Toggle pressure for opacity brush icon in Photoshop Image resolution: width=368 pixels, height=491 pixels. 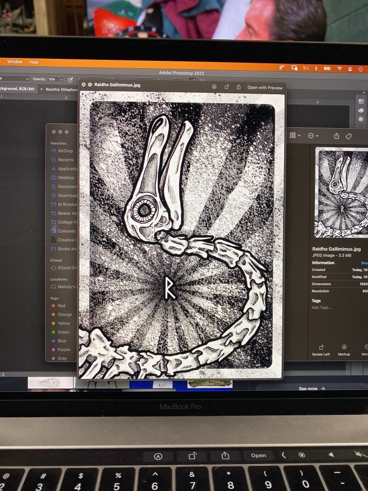pyautogui.click(x=70, y=80)
